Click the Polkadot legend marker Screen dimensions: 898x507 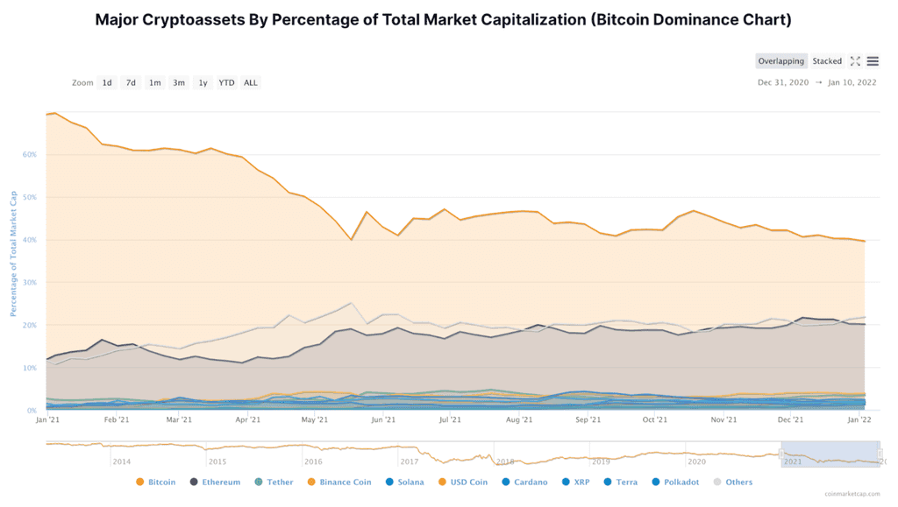(x=656, y=482)
